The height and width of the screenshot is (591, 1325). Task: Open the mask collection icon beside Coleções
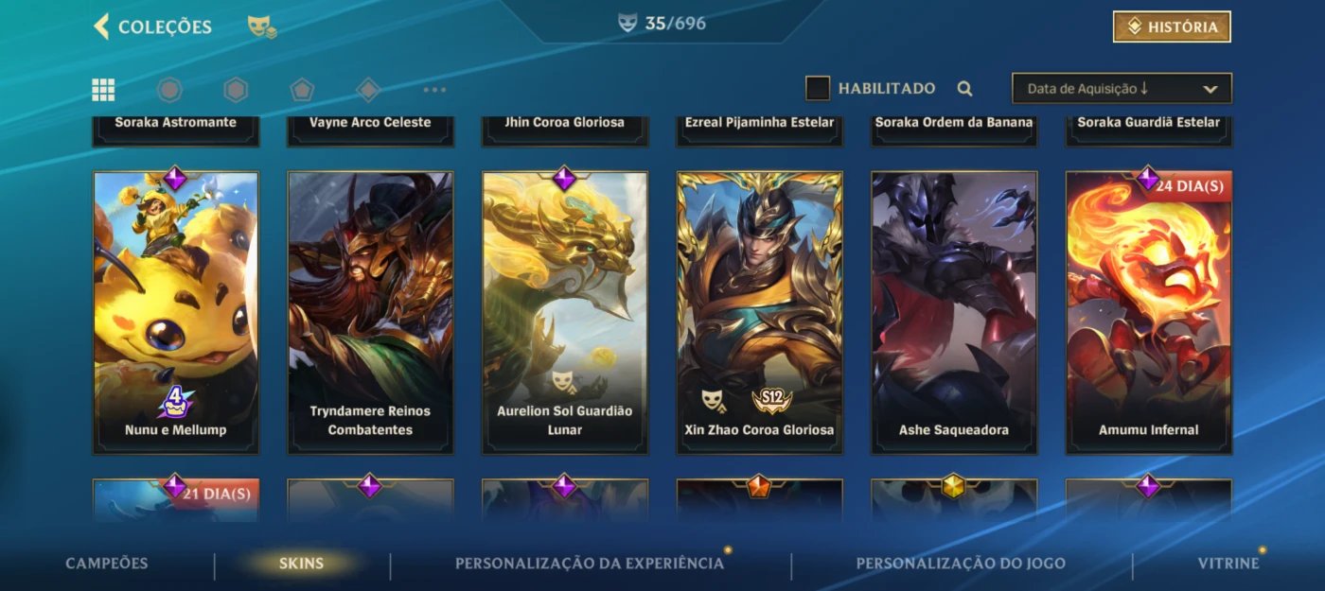point(262,26)
